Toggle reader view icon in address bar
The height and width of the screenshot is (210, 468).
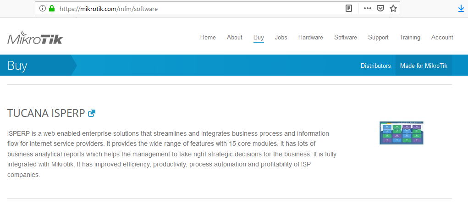pos(349,9)
